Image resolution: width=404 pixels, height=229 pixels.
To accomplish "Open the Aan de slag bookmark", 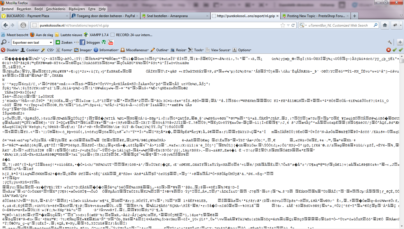I will 42,35.
